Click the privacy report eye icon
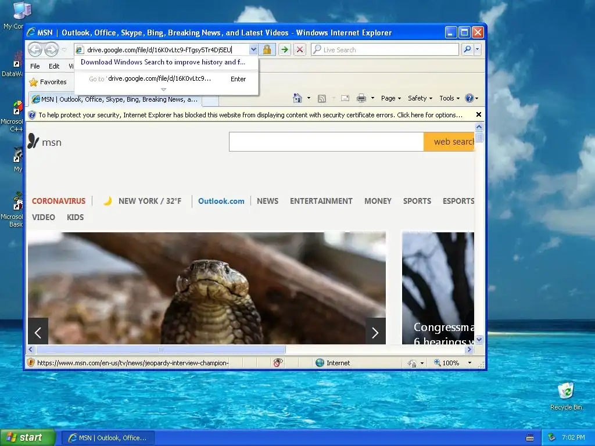The height and width of the screenshot is (446, 595). tap(278, 362)
